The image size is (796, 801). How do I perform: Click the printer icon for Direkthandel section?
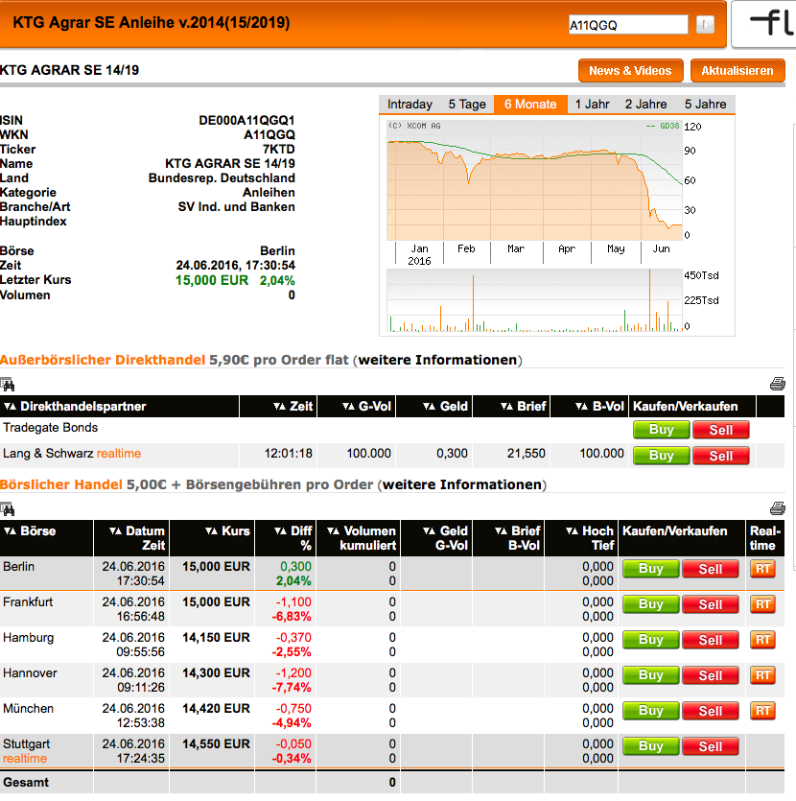777,384
